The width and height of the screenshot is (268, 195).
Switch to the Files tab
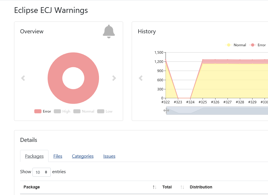pyautogui.click(x=58, y=156)
